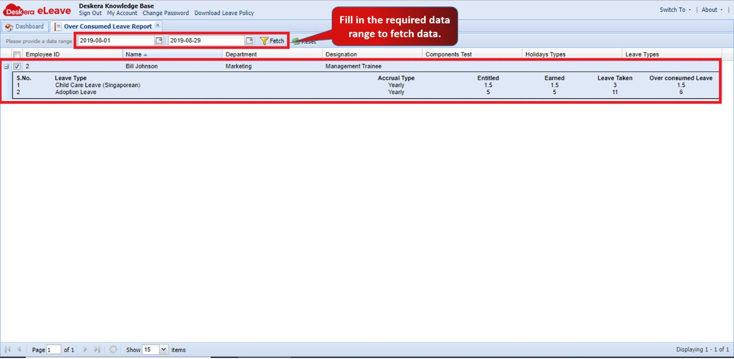The image size is (734, 359).
Task: Open the Switch To dropdown
Action: tap(676, 10)
